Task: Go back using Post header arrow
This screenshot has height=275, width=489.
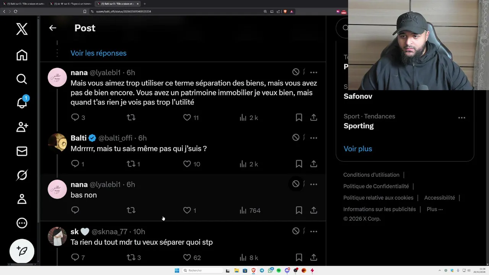Action: [x=53, y=28]
